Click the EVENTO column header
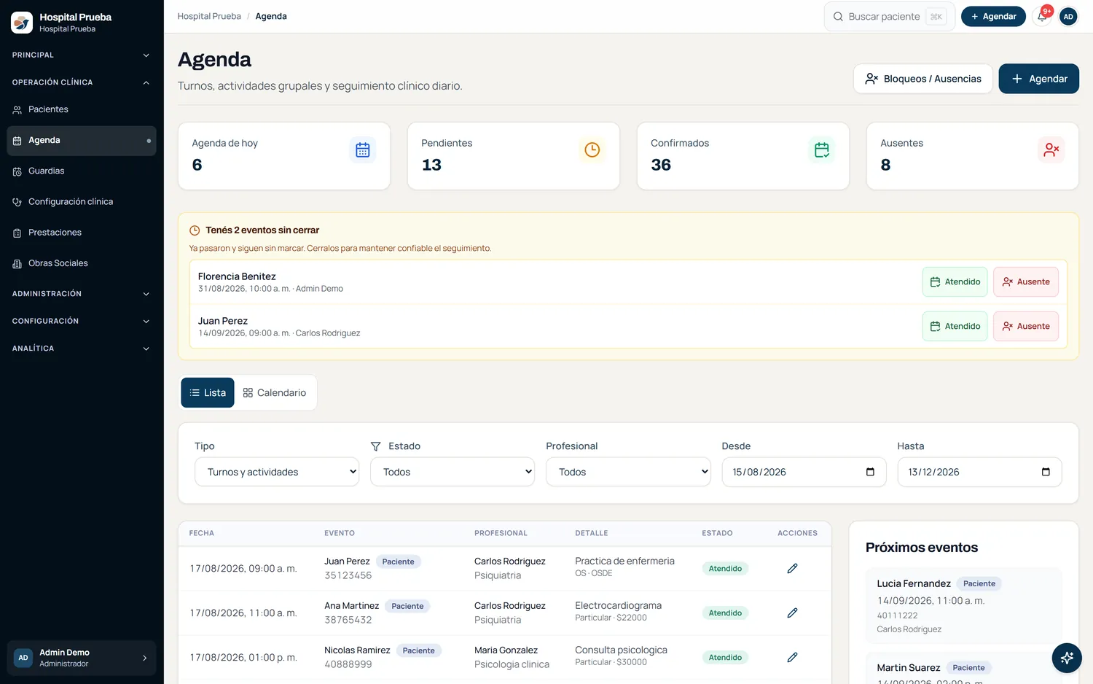This screenshot has height=684, width=1093. point(340,533)
